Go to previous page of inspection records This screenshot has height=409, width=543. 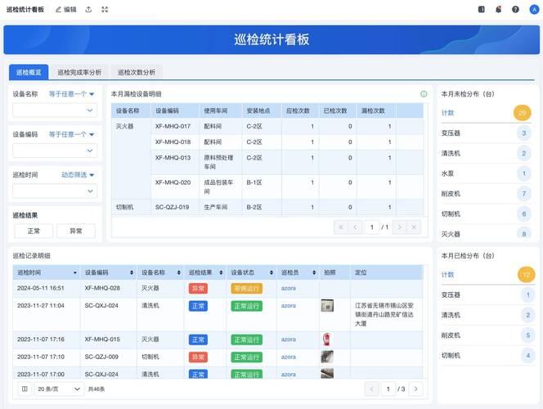pyautogui.click(x=371, y=389)
